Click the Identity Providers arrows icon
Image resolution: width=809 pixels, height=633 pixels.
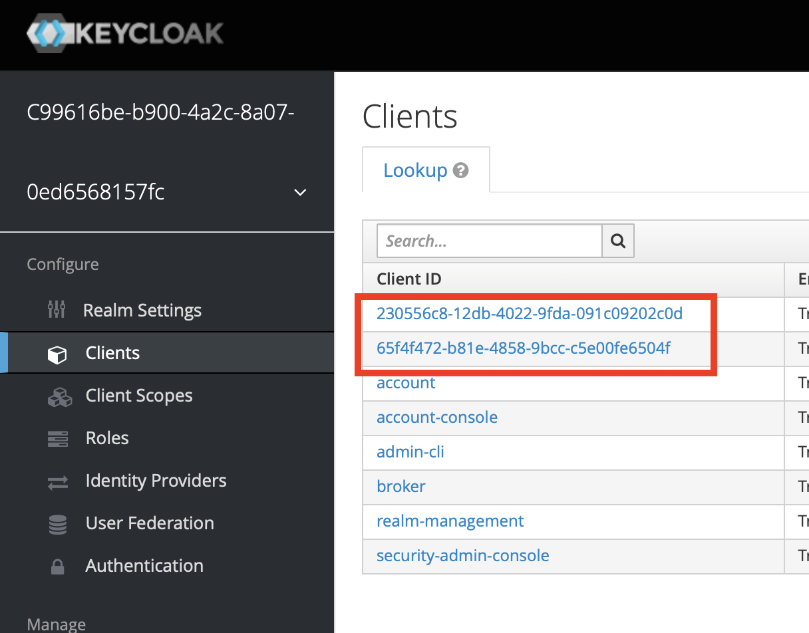(58, 482)
